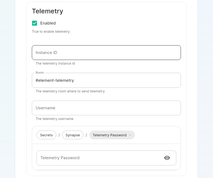This screenshot has width=213, height=178.
Task: Toggle the Enabled telemetry checkbox
Action: coord(35,23)
